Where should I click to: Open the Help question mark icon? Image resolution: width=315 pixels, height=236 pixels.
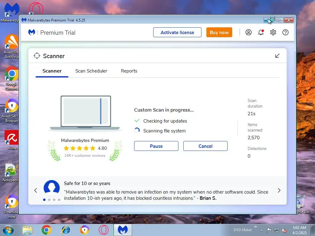pos(285,32)
